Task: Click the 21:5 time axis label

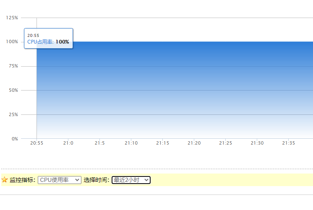Action: click(99, 143)
